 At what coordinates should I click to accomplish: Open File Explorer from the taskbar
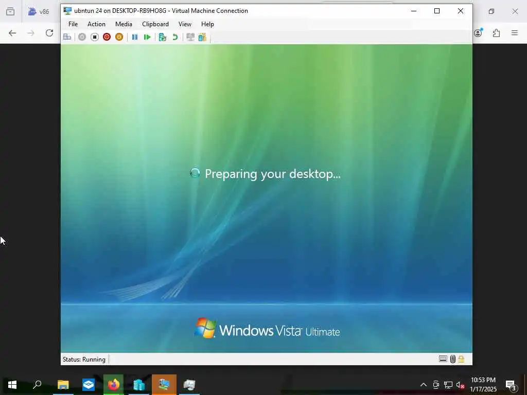point(63,385)
